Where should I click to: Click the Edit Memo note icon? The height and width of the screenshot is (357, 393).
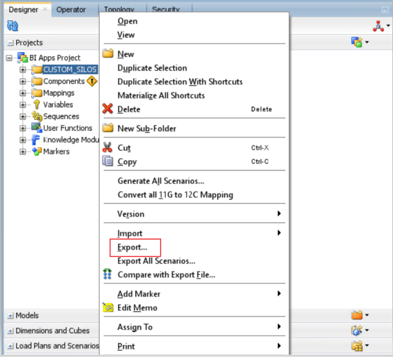coord(108,307)
